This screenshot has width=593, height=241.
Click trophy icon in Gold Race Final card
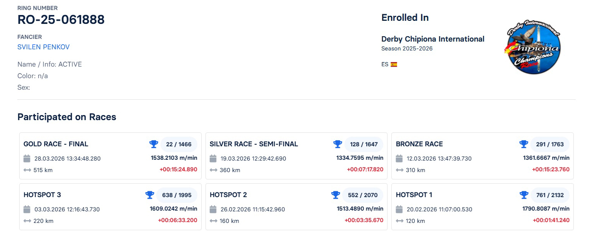154,144
